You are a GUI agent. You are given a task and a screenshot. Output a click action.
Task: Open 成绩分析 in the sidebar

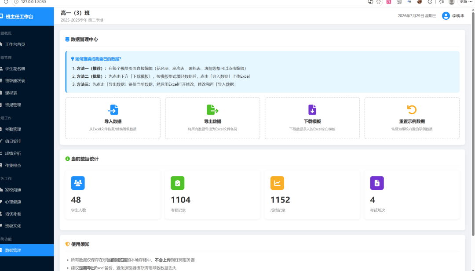click(x=27, y=153)
